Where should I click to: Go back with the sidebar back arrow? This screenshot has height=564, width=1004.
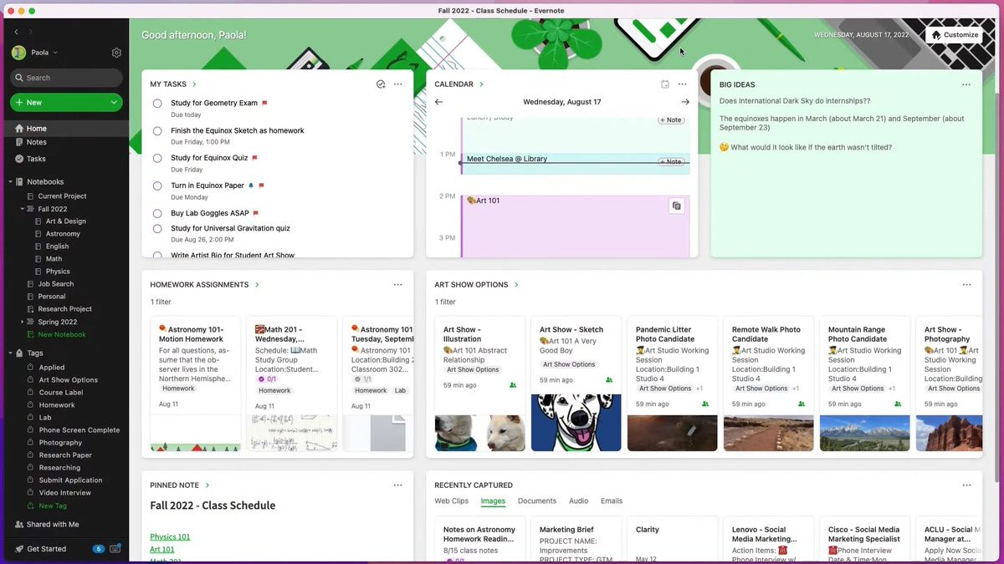click(x=16, y=32)
